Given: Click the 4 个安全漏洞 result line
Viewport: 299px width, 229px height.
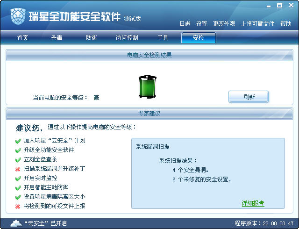Looking at the screenshot, I should (191, 170).
